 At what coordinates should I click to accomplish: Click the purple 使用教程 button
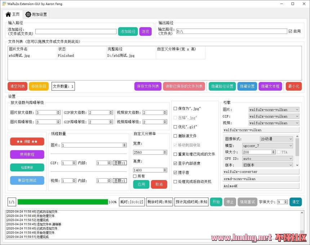coord(27,154)
